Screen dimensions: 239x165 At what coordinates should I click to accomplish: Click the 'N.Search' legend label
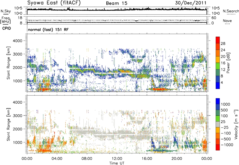click(231, 11)
